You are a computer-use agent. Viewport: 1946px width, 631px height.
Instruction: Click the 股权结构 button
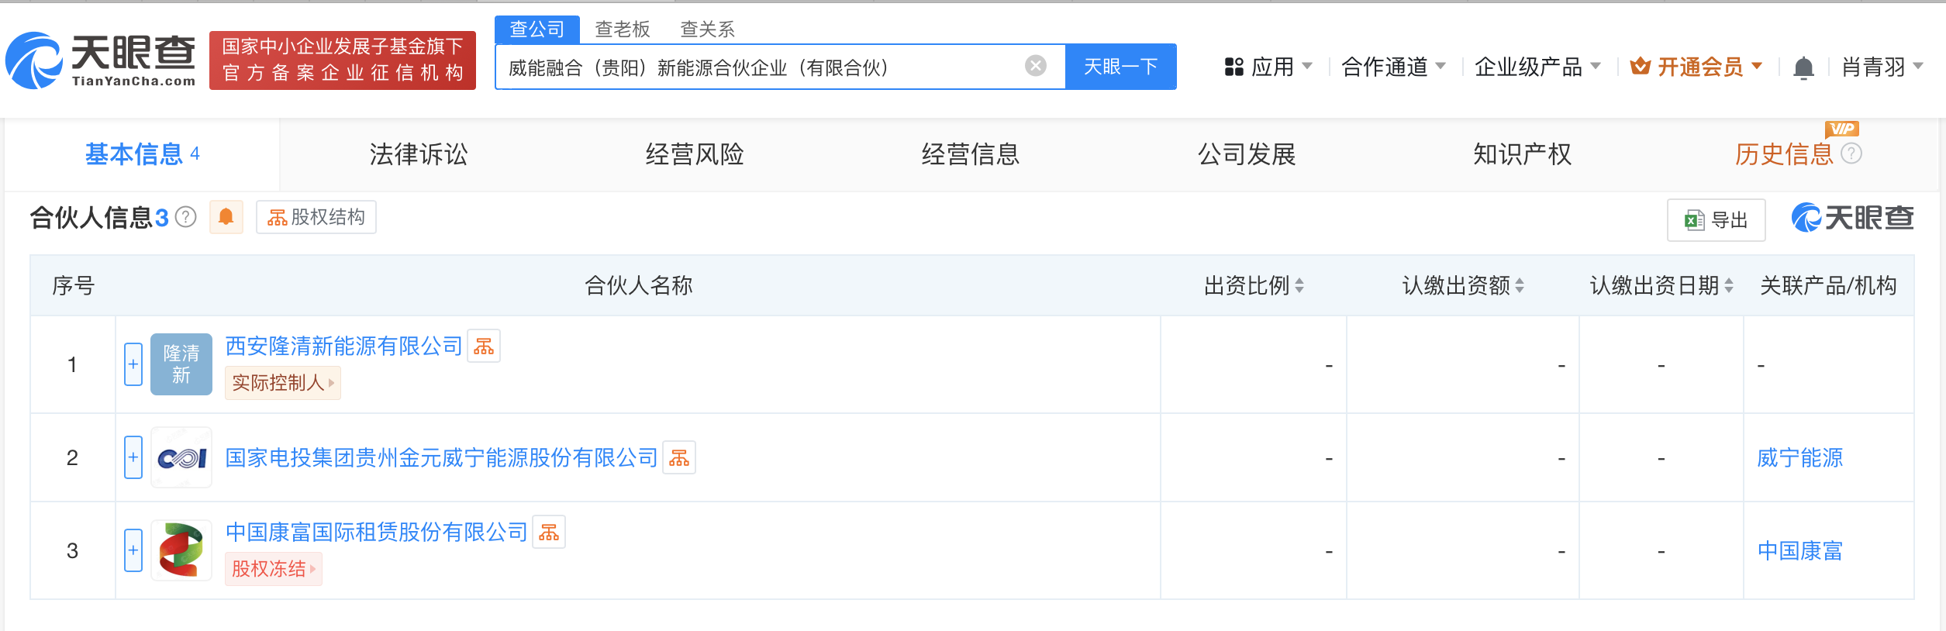coord(316,217)
